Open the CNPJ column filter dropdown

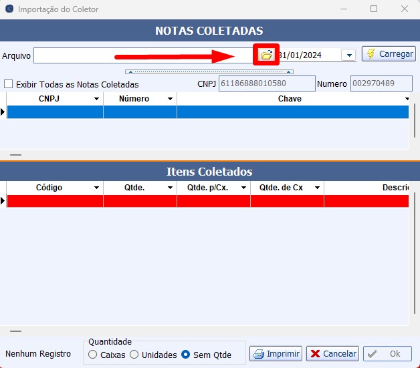(97, 99)
